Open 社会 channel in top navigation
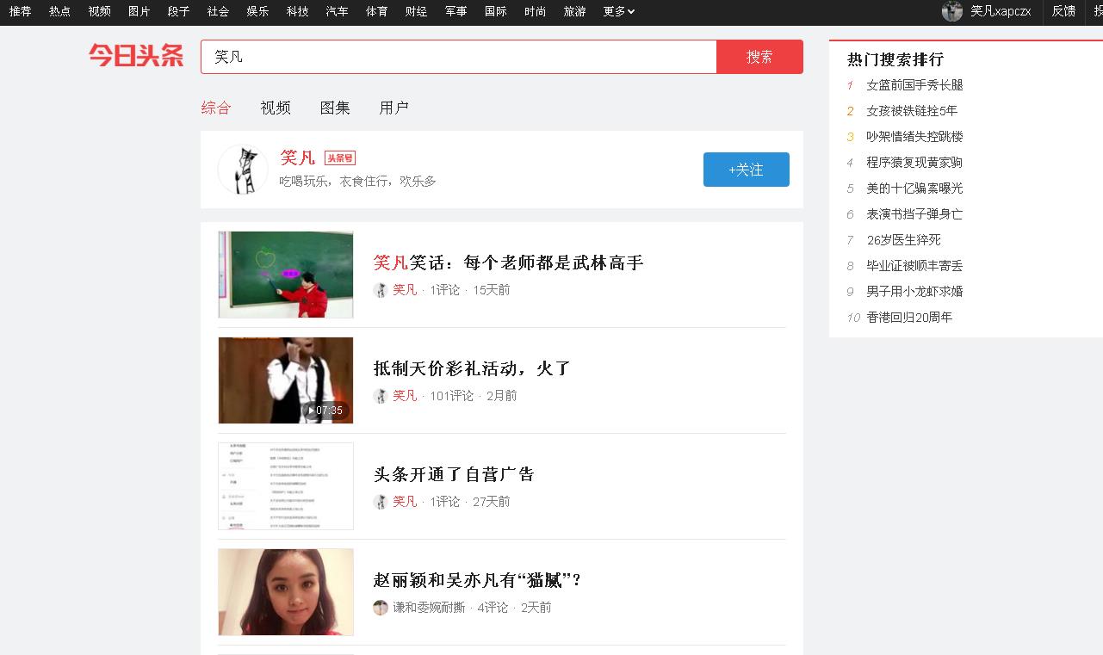The width and height of the screenshot is (1103, 655). [218, 11]
